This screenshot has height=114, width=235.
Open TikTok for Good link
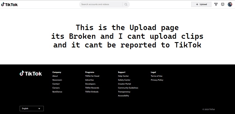(92, 76)
